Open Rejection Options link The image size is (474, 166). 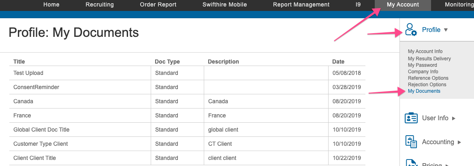click(x=427, y=85)
